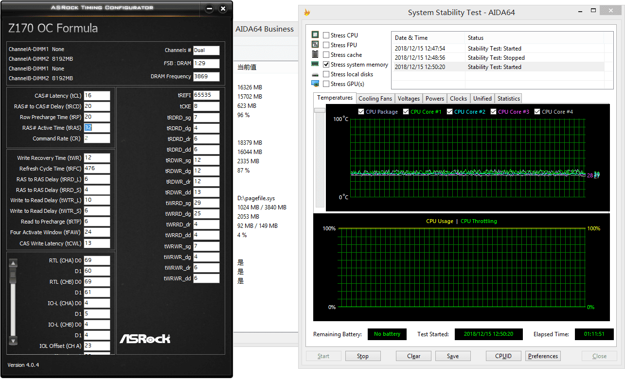Click the tWRWR_dd value field

click(206, 278)
